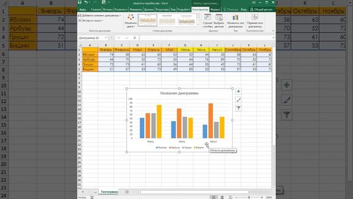The image size is (353, 199).
Task: Click the Select All corner of the sheet
Action: point(79,45)
